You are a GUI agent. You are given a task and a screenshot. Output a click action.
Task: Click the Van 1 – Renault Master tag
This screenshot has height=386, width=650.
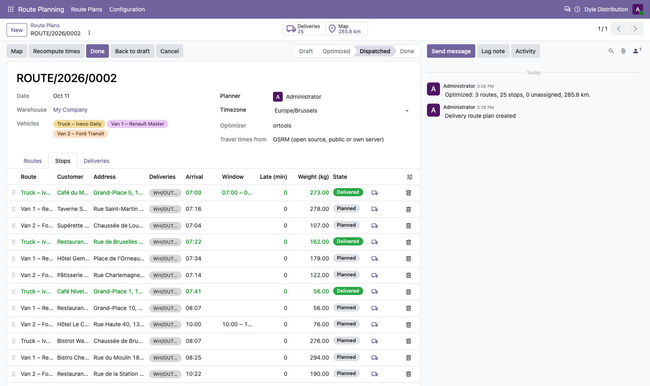click(x=137, y=124)
